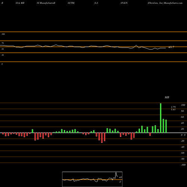The width and height of the screenshot is (187, 187).
Task: Click the MR axis label -100
Action: (x=183, y=165)
